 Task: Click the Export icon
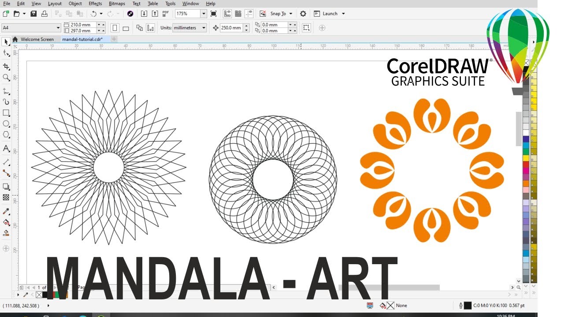154,14
